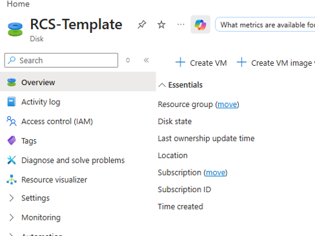Click the Monitoring group label
Viewport: 315px width, 236px height.
pos(41,217)
